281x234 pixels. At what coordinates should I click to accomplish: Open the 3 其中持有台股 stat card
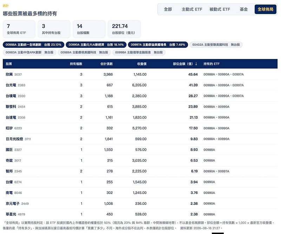[x=54, y=29]
